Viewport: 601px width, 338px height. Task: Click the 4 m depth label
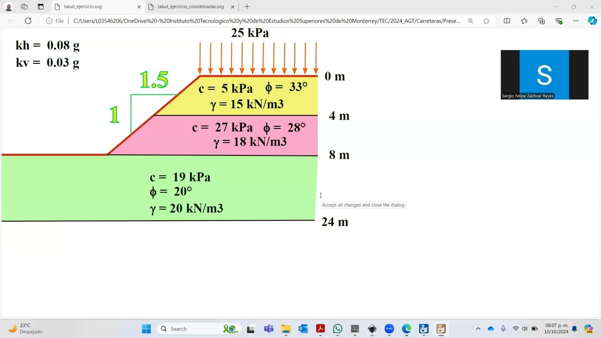[x=339, y=116]
